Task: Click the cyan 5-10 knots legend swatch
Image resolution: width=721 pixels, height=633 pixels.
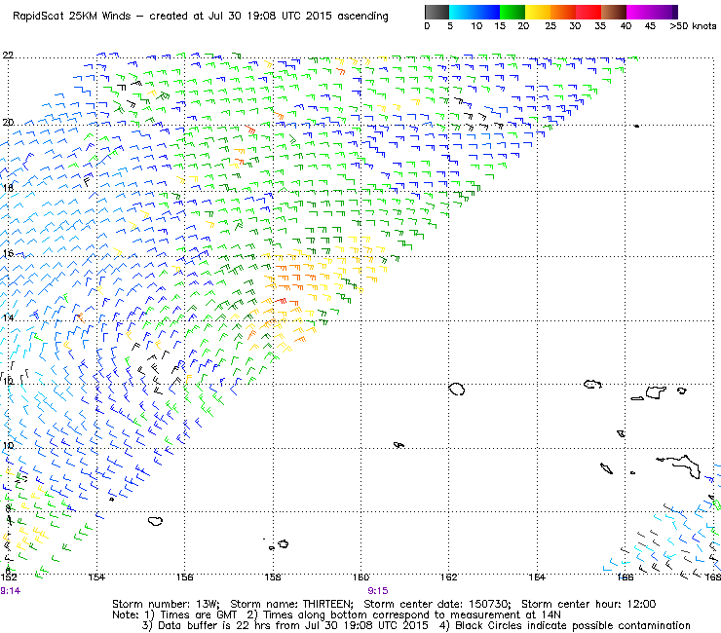Action: 462,12
